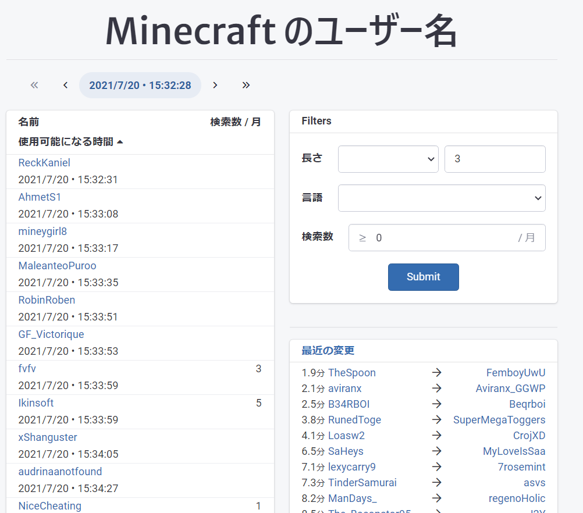Open username GF_Victorique
Screen dimensions: 583x513
pos(51,334)
